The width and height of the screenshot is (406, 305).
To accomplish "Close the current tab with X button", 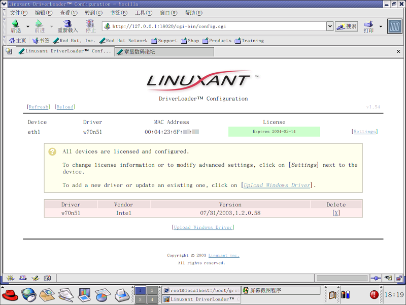I will pos(398,51).
